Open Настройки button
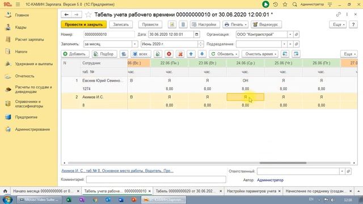Viewport: 363px width, 204px height. pyautogui.click(x=205, y=24)
